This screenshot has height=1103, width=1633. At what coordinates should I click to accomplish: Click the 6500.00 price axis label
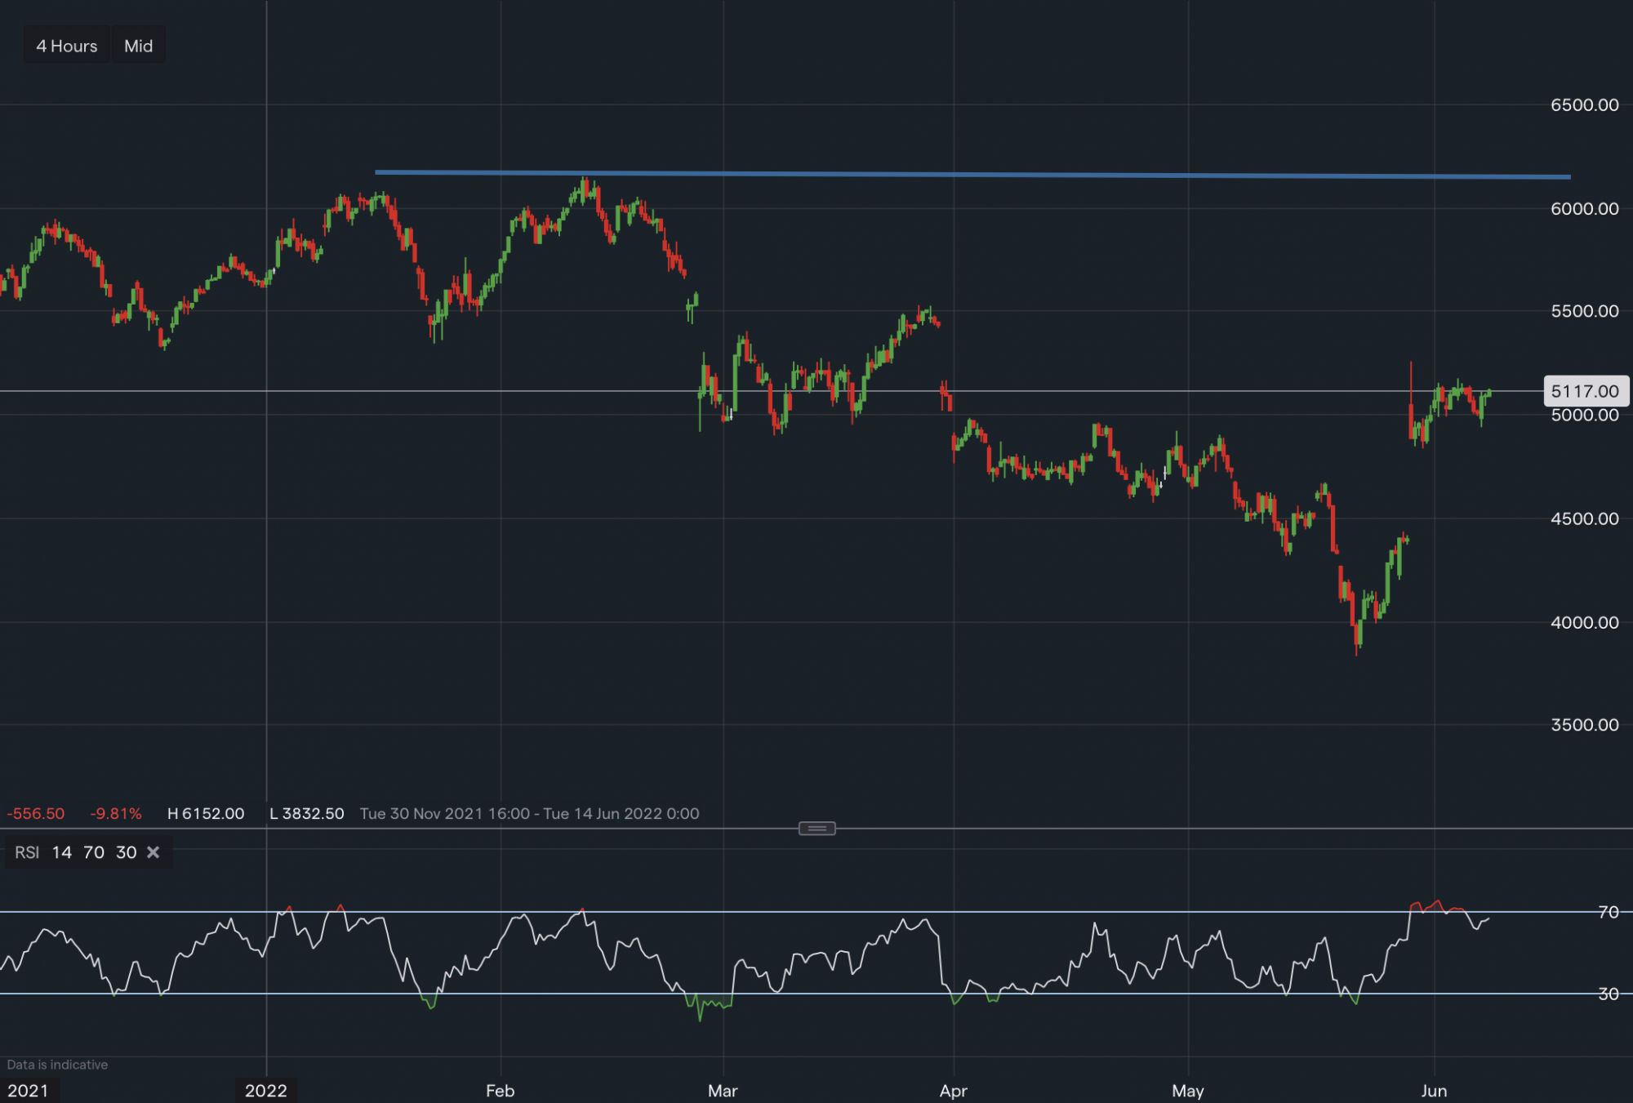pos(1584,105)
